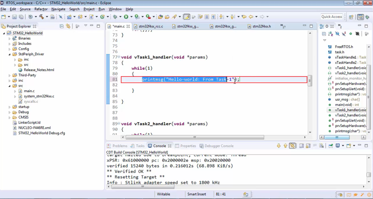Open the Problems tab
This screenshot has height=199, width=373.
pos(117,146)
